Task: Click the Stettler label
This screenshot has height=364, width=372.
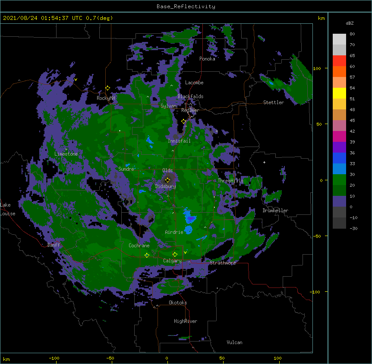Action: click(274, 102)
